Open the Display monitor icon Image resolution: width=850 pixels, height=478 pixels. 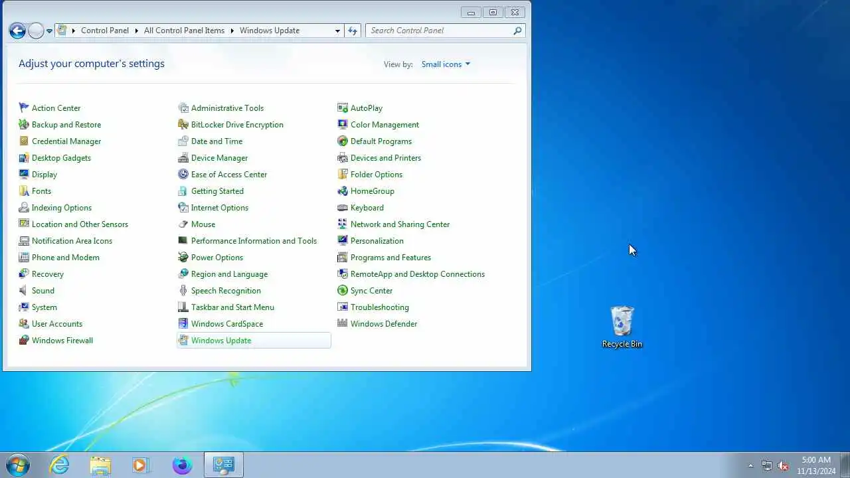tap(24, 174)
